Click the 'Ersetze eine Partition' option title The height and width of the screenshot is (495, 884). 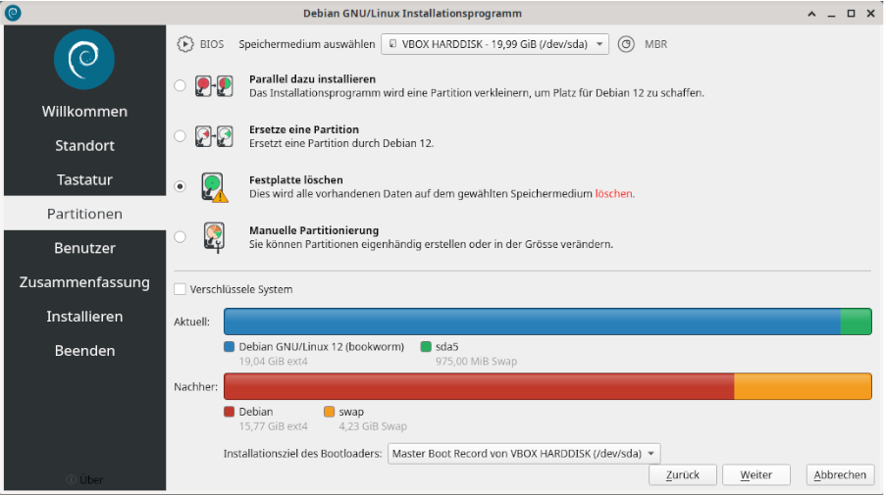(304, 129)
